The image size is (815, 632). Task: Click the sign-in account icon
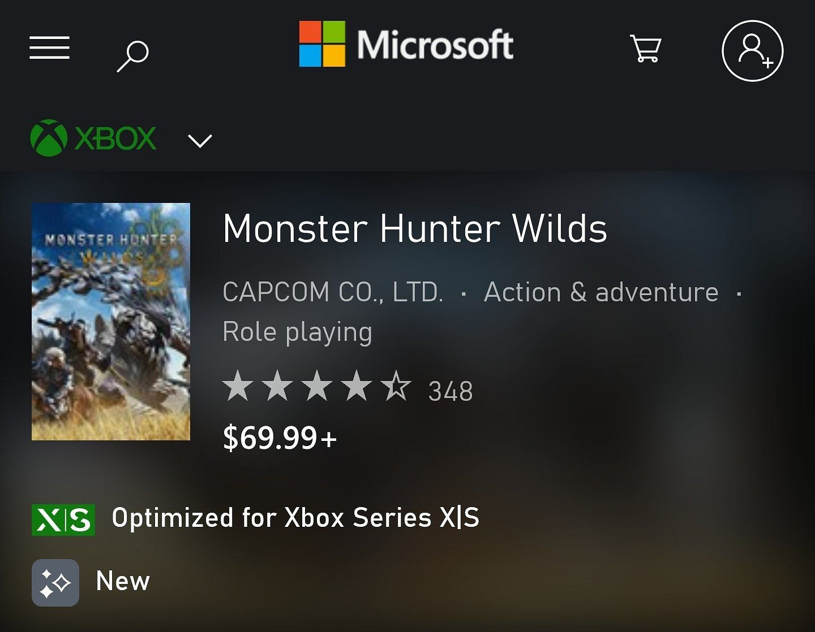[752, 51]
